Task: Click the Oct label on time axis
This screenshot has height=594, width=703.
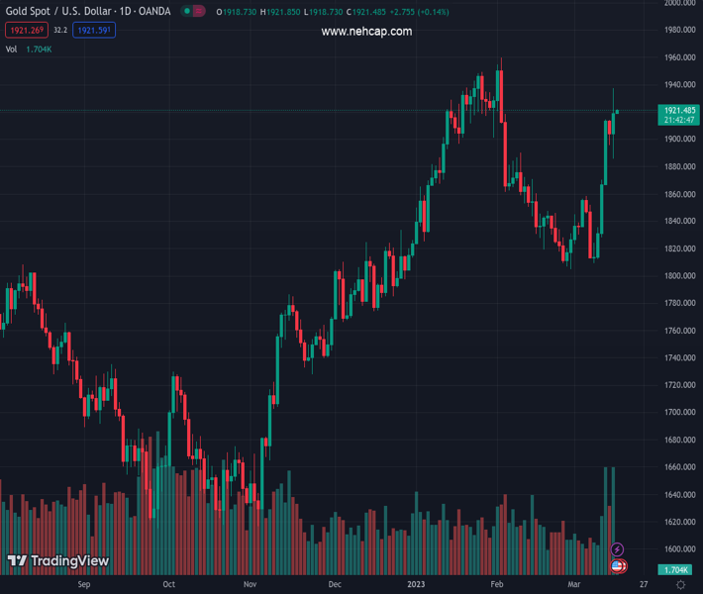Action: (x=168, y=585)
